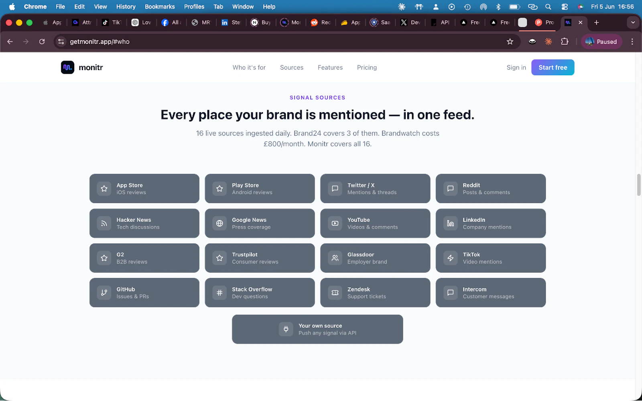Expand the tab search dropdown arrow

pyautogui.click(x=633, y=22)
